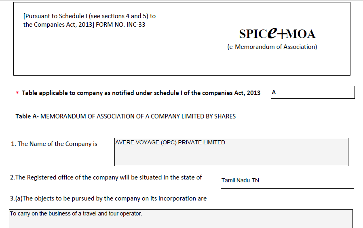The height and width of the screenshot is (228, 363).
Task: Click label '1. The Name of the Company is'
Action: (x=54, y=144)
